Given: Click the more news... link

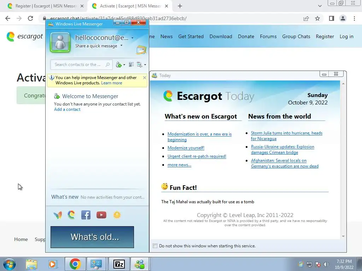Looking at the screenshot, I should pyautogui.click(x=179, y=165).
